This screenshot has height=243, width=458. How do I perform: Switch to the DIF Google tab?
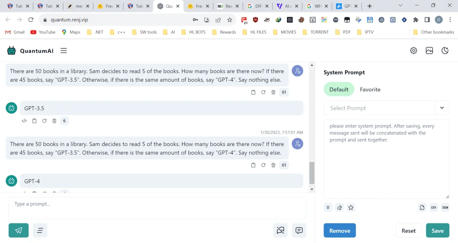(258, 6)
